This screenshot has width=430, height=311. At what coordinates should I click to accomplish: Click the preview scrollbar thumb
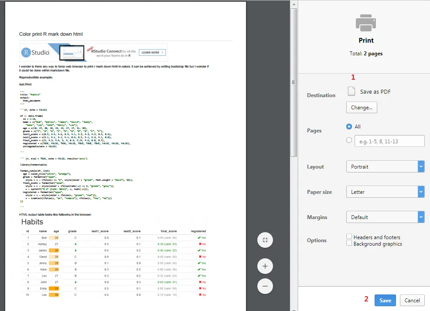[x=293, y=82]
